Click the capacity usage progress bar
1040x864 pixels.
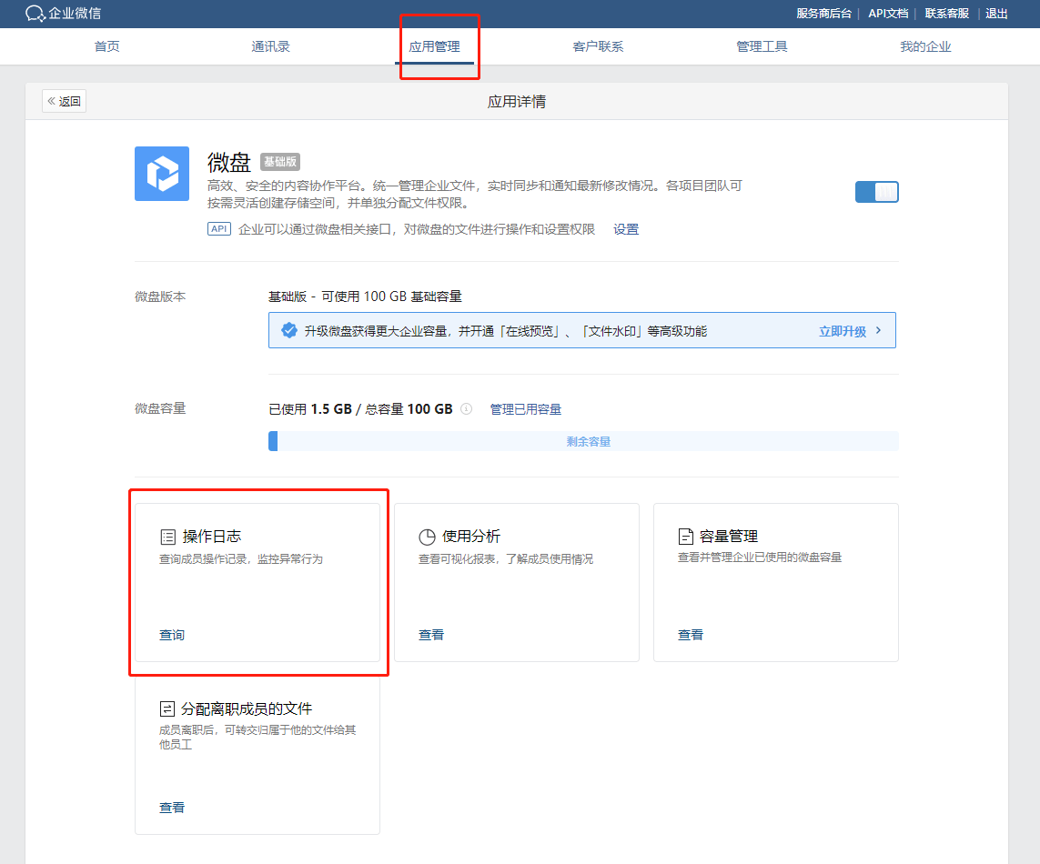pos(583,440)
